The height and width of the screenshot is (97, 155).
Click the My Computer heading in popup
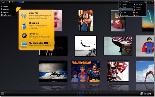click(x=36, y=43)
